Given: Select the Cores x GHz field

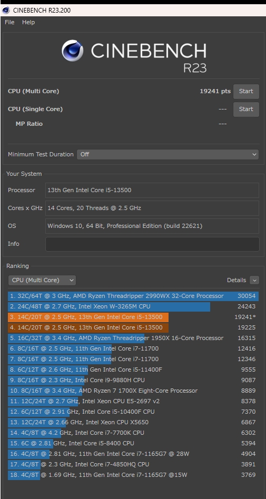Looking at the screenshot, I should (152, 208).
